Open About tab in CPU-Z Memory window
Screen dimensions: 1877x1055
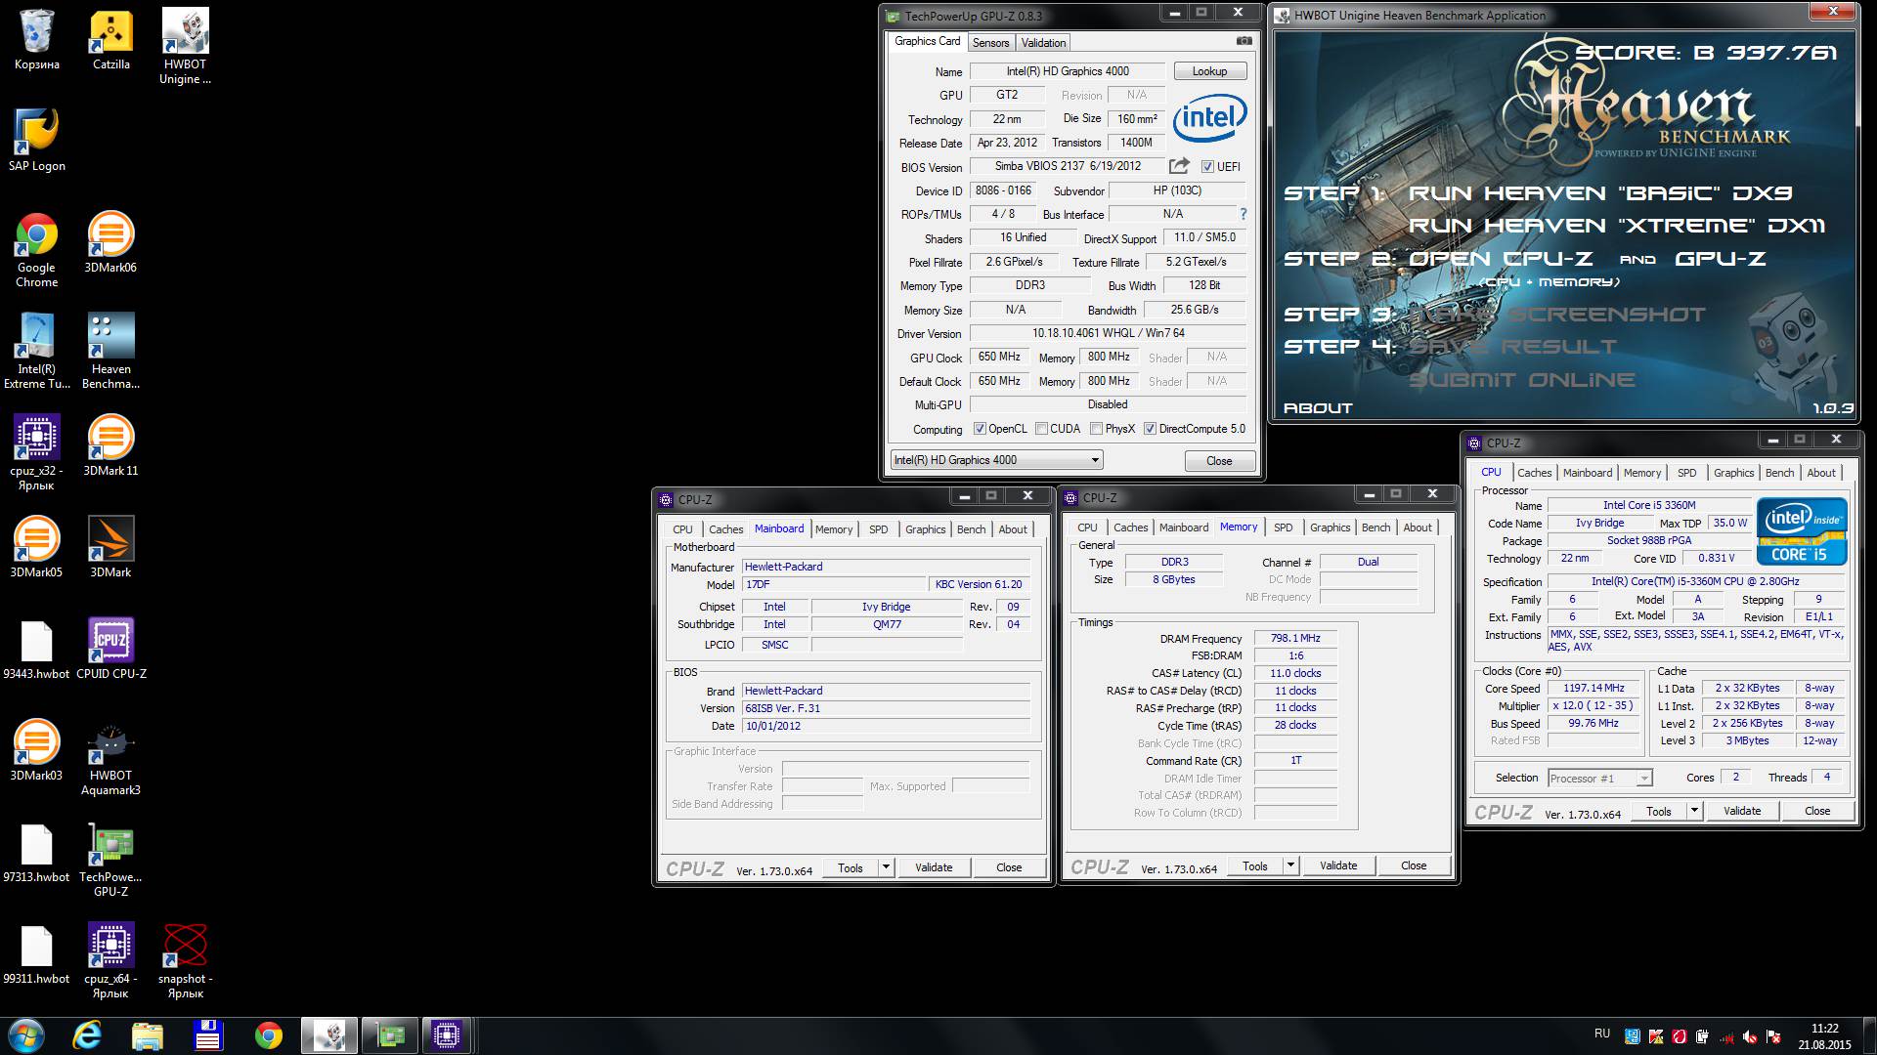[x=1417, y=527]
